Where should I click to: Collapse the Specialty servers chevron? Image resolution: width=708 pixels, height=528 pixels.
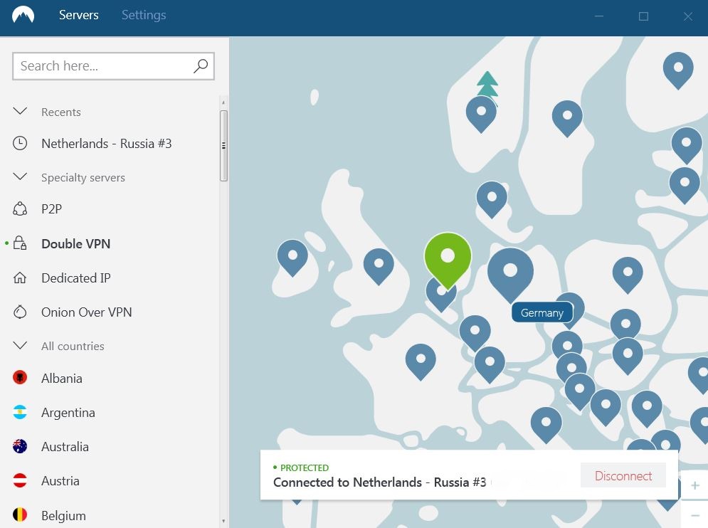(21, 176)
